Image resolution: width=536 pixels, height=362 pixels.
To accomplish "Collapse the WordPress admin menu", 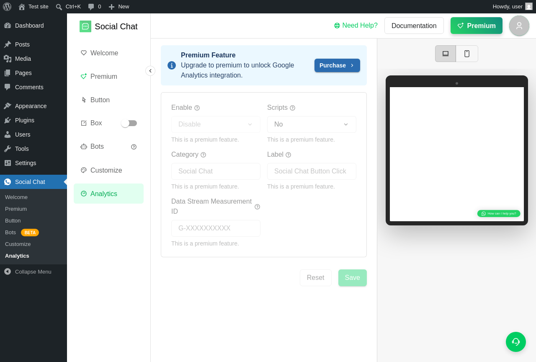I will tap(33, 271).
